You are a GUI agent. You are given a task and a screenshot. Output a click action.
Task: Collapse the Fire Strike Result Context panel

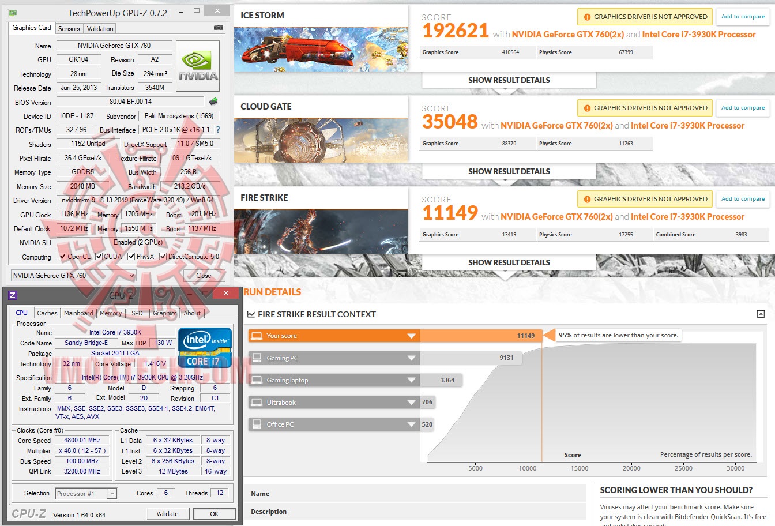point(761,314)
